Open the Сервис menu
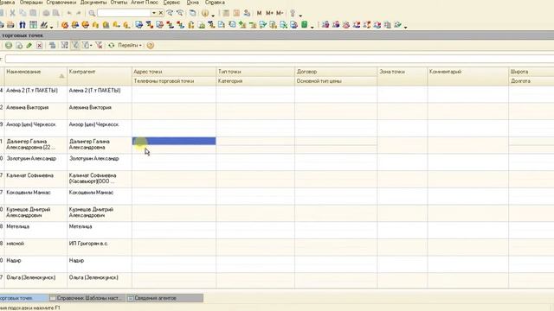 tap(171, 3)
